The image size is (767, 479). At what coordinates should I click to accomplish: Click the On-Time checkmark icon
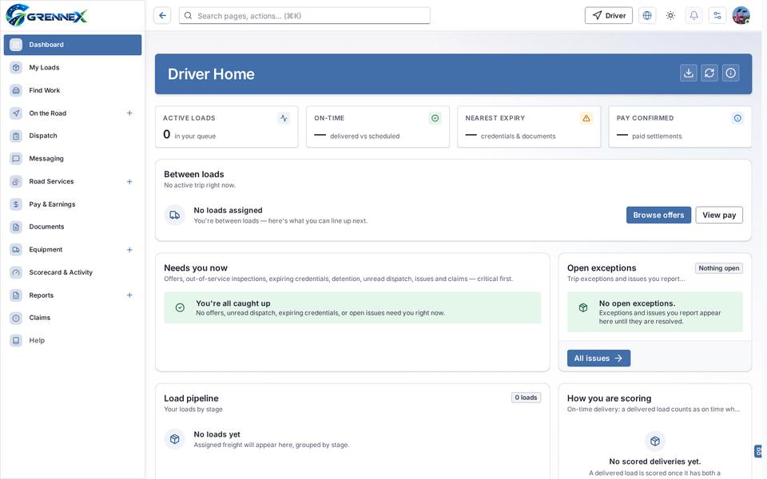[x=435, y=118]
